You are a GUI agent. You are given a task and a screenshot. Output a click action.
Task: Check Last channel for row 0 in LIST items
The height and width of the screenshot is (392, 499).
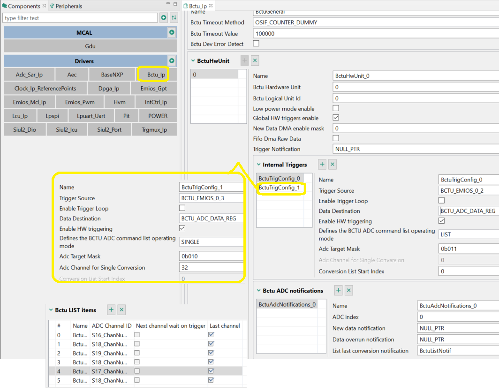coord(210,335)
